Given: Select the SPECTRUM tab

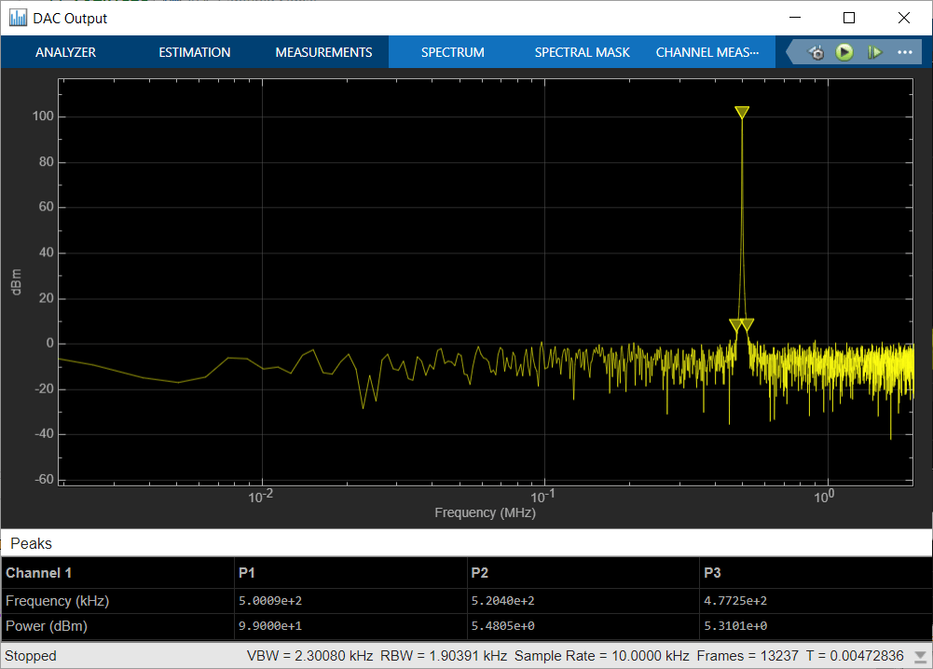Looking at the screenshot, I should point(453,52).
